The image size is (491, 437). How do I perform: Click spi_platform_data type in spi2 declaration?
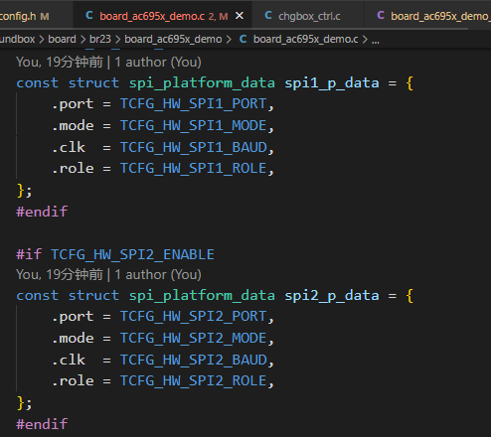click(x=202, y=296)
